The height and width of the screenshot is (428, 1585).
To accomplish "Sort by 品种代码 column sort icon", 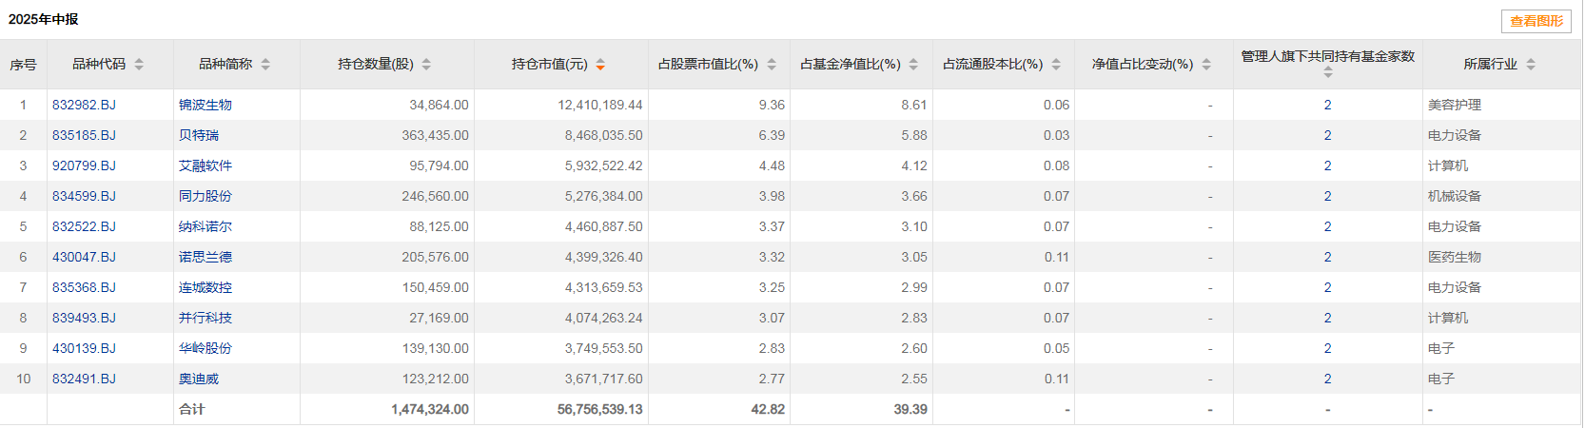I will (139, 65).
